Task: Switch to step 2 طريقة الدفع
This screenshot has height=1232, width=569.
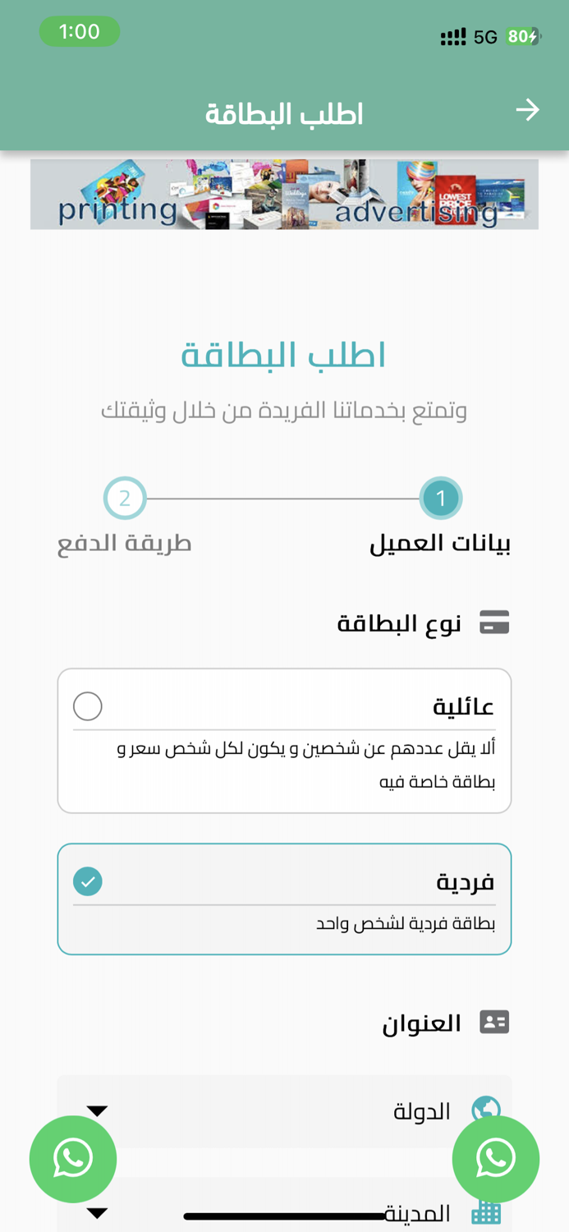Action: (125, 497)
